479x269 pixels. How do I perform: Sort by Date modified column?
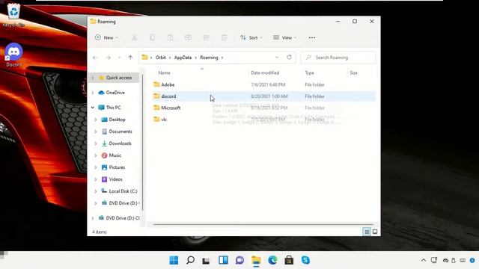[x=265, y=73]
